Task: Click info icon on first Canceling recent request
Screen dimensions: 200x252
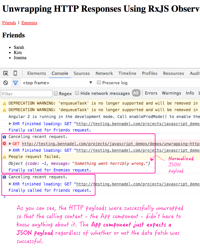Action: coord(5,137)
